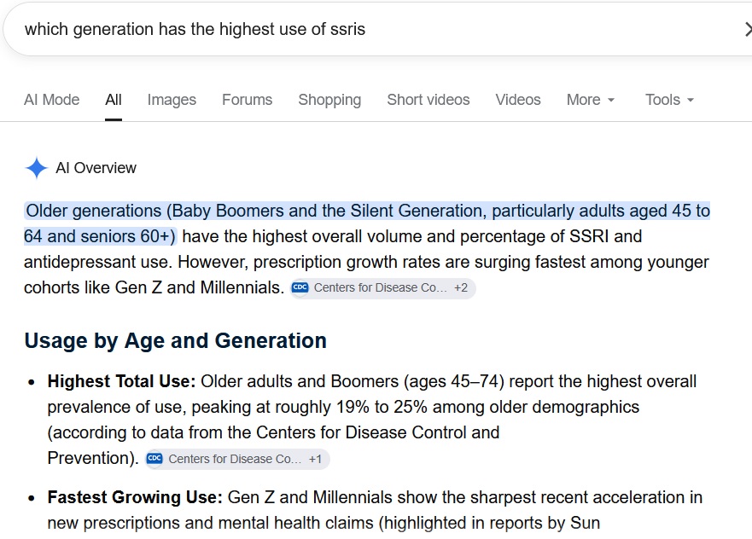The image size is (752, 539).
Task: Go to Shopping results tab
Action: click(x=329, y=100)
